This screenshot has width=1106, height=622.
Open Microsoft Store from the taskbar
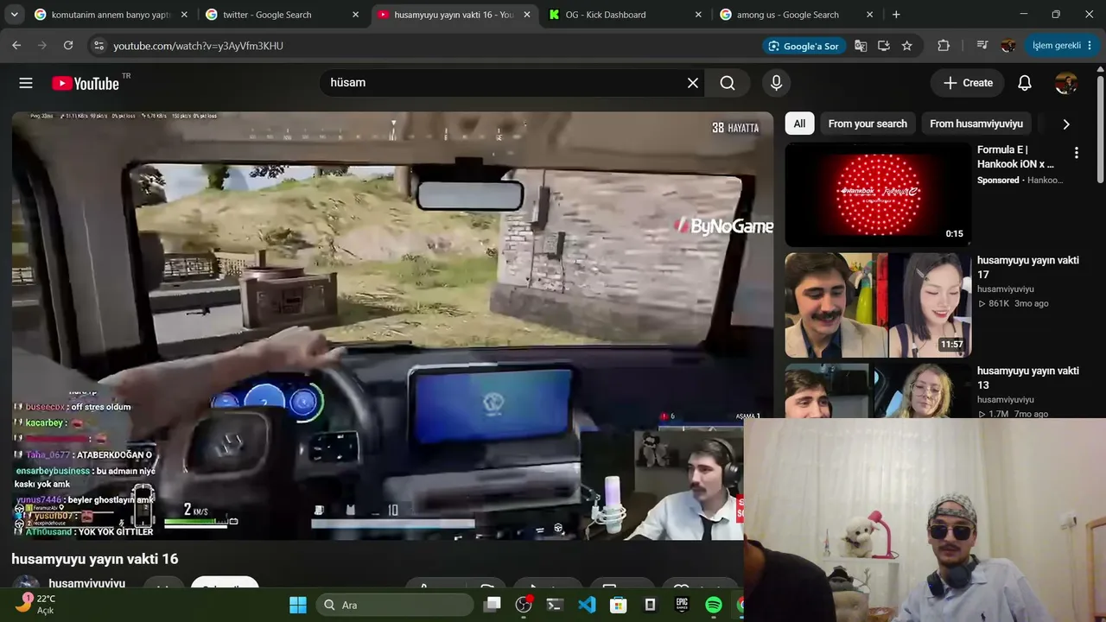619,605
